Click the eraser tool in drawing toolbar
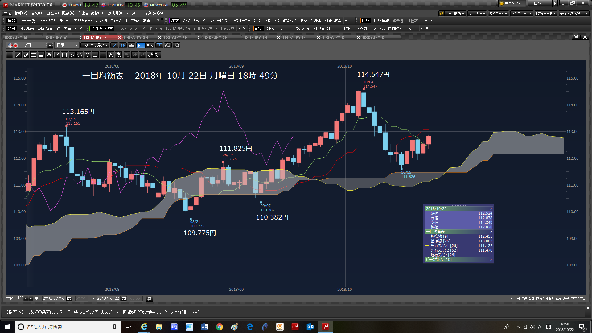 click(150, 55)
